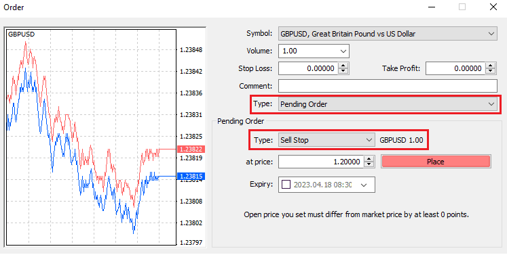Screen dimensions: 507x255
Task: Open the order Type dropdown Pending Order
Action: click(388, 104)
